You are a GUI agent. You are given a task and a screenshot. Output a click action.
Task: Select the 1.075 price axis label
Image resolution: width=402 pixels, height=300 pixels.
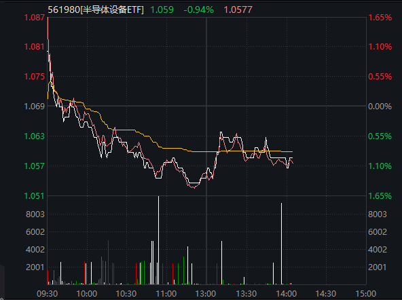[x=35, y=76]
